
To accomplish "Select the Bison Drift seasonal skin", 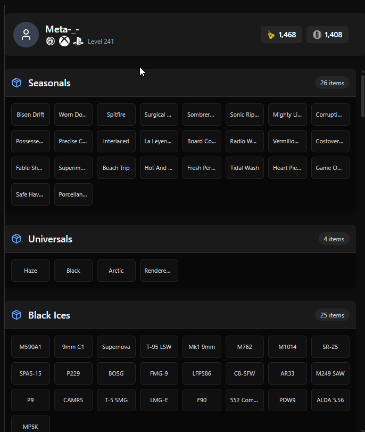I will (x=30, y=115).
